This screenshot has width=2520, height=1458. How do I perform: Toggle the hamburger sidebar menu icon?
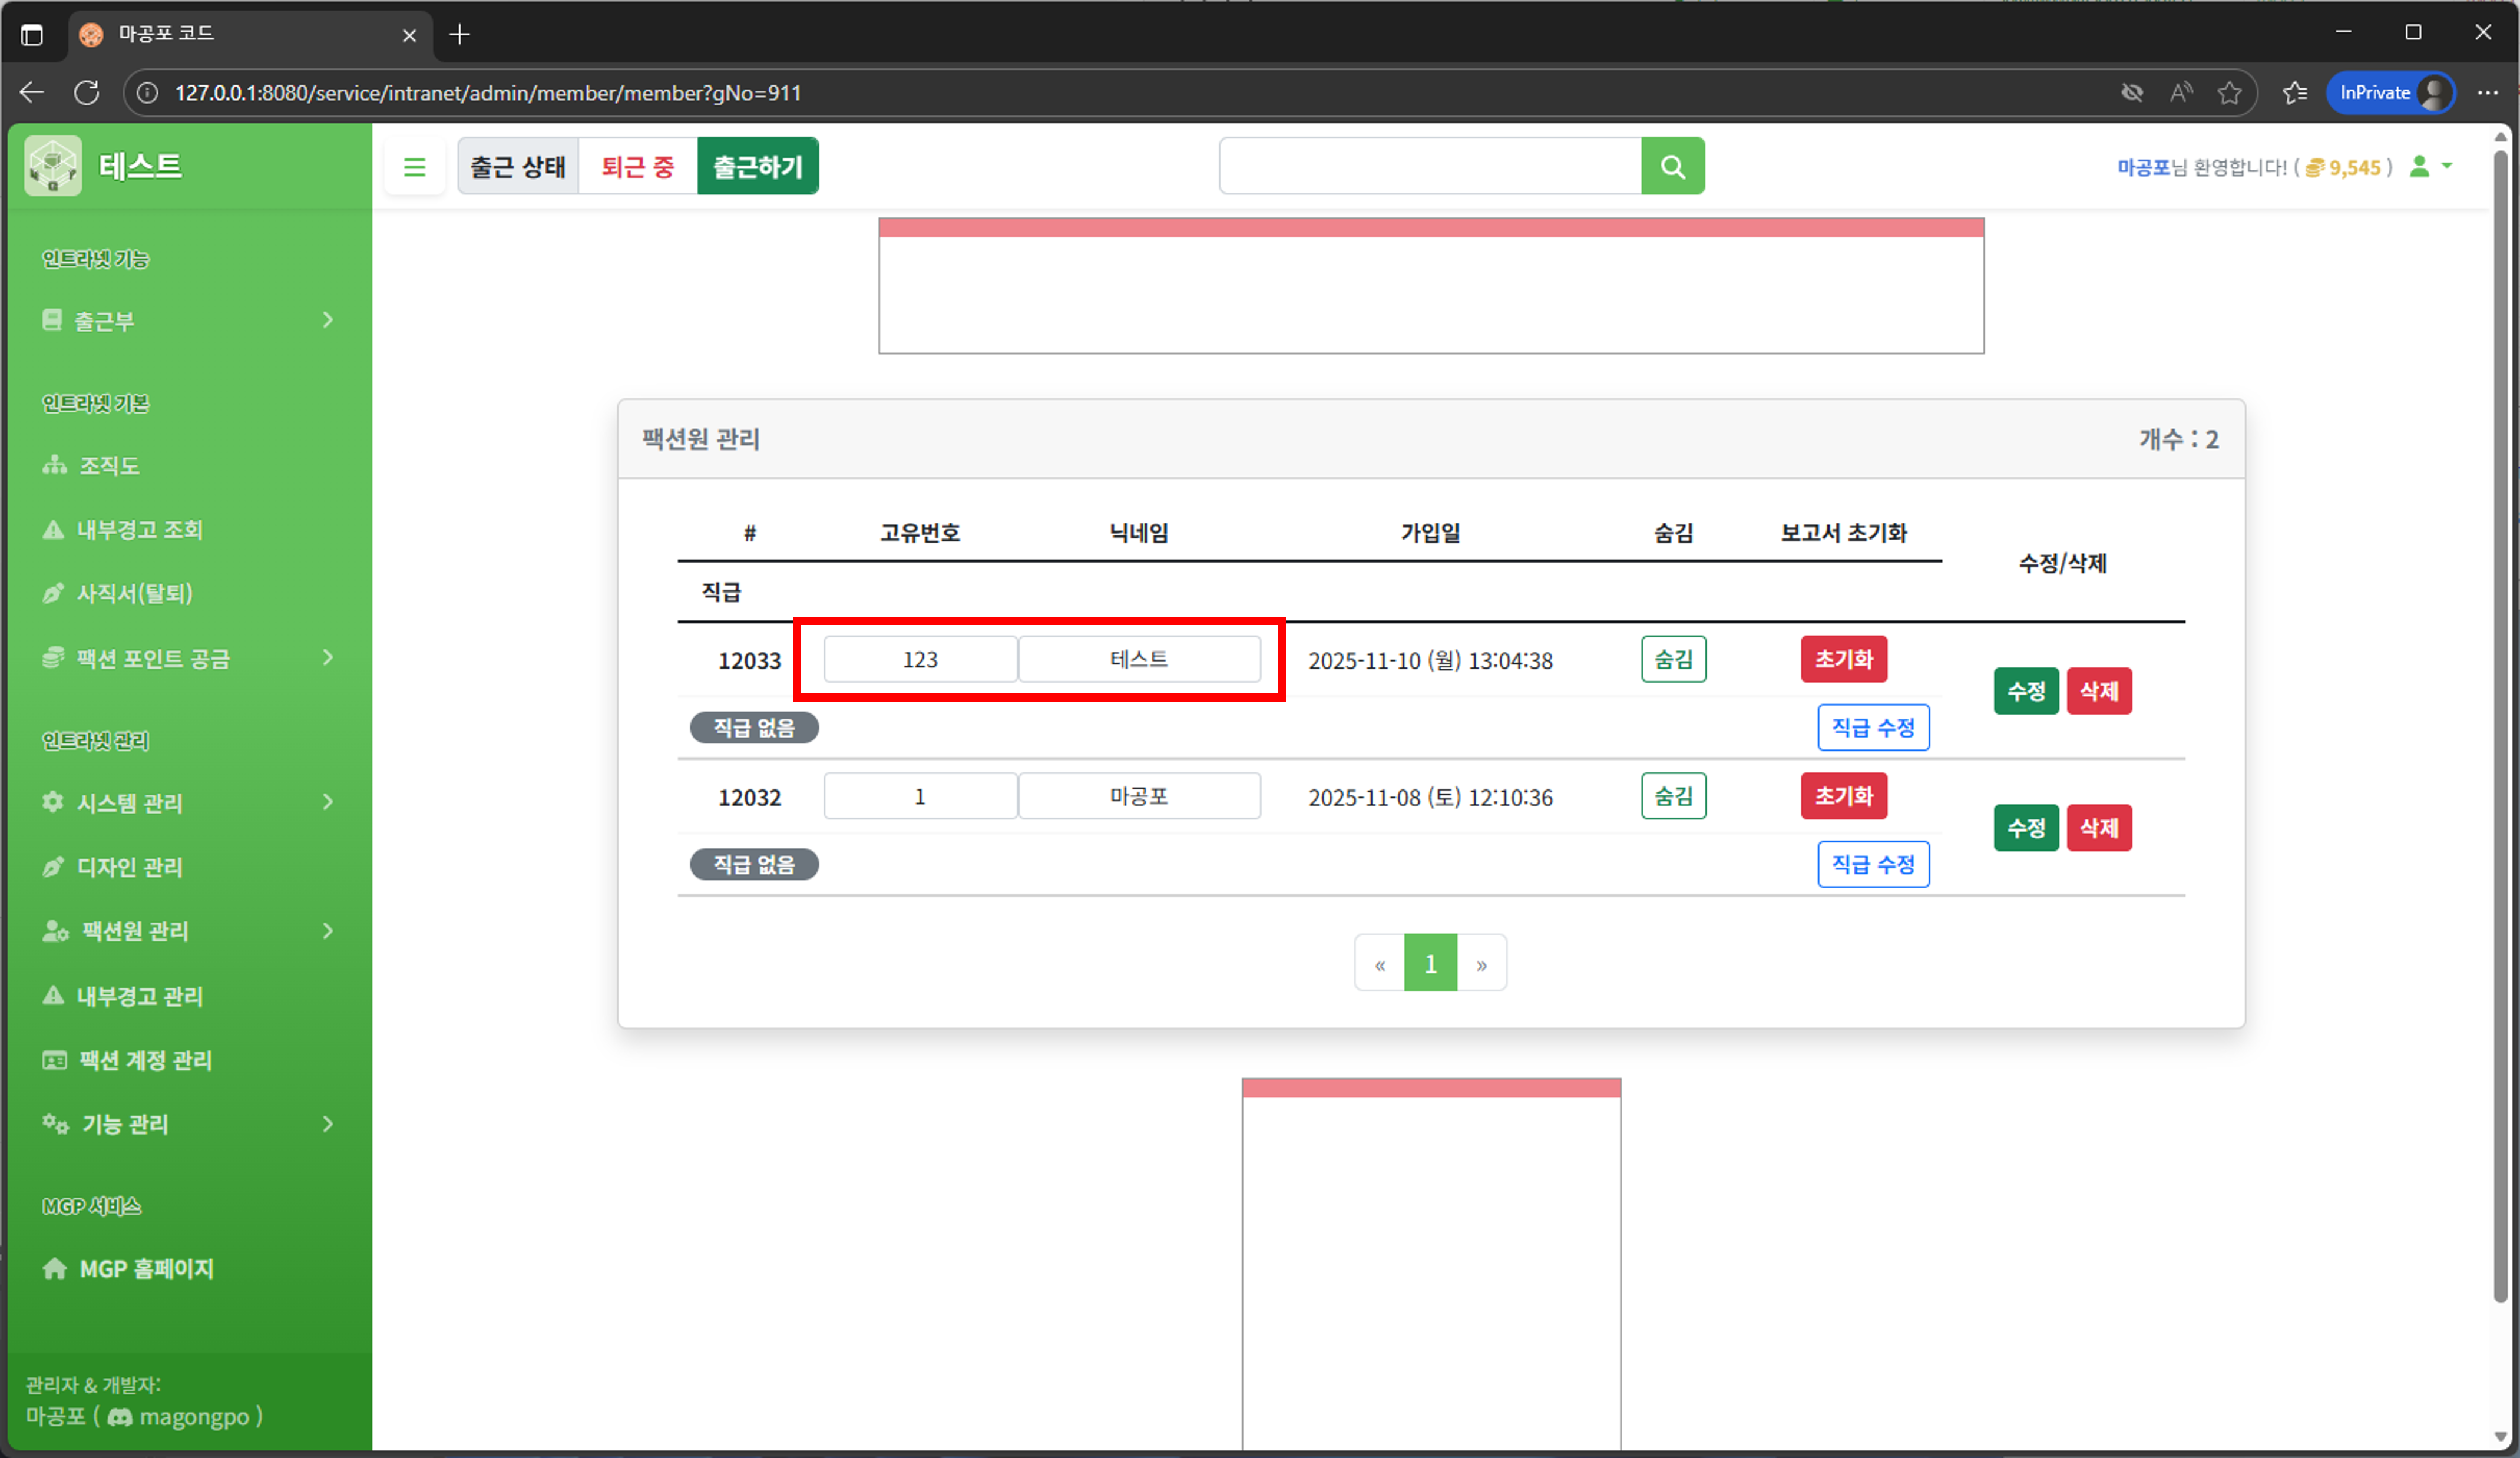tap(414, 167)
